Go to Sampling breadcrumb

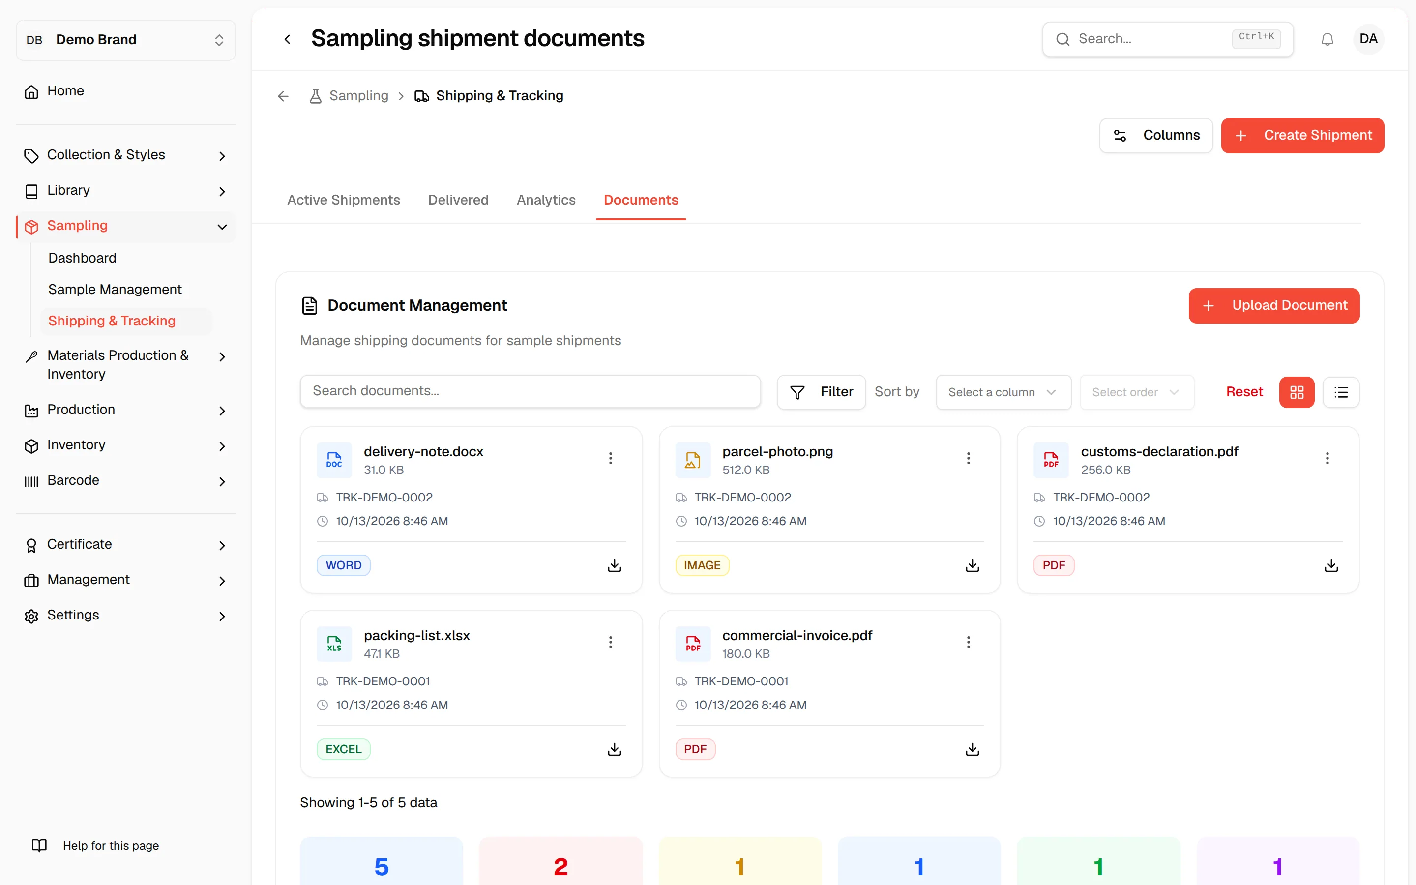point(349,96)
